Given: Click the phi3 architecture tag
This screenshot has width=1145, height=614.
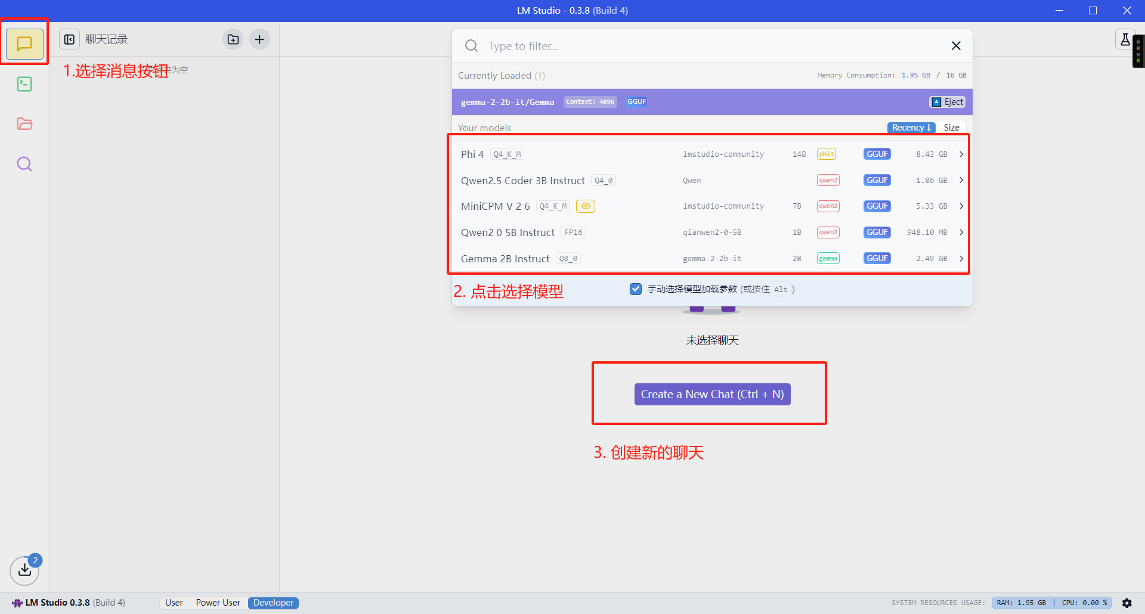Looking at the screenshot, I should point(826,154).
